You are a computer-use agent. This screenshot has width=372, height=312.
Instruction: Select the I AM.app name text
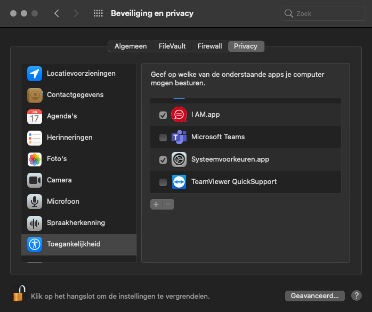coord(206,115)
